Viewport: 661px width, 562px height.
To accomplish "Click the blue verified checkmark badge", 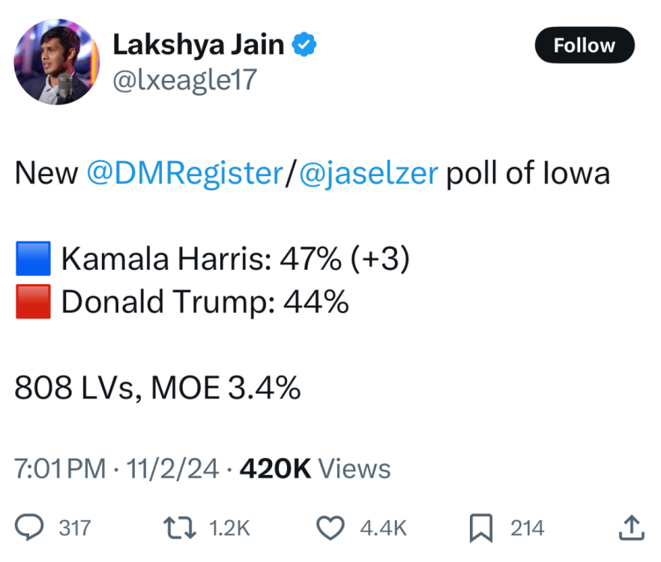I will pyautogui.click(x=304, y=46).
